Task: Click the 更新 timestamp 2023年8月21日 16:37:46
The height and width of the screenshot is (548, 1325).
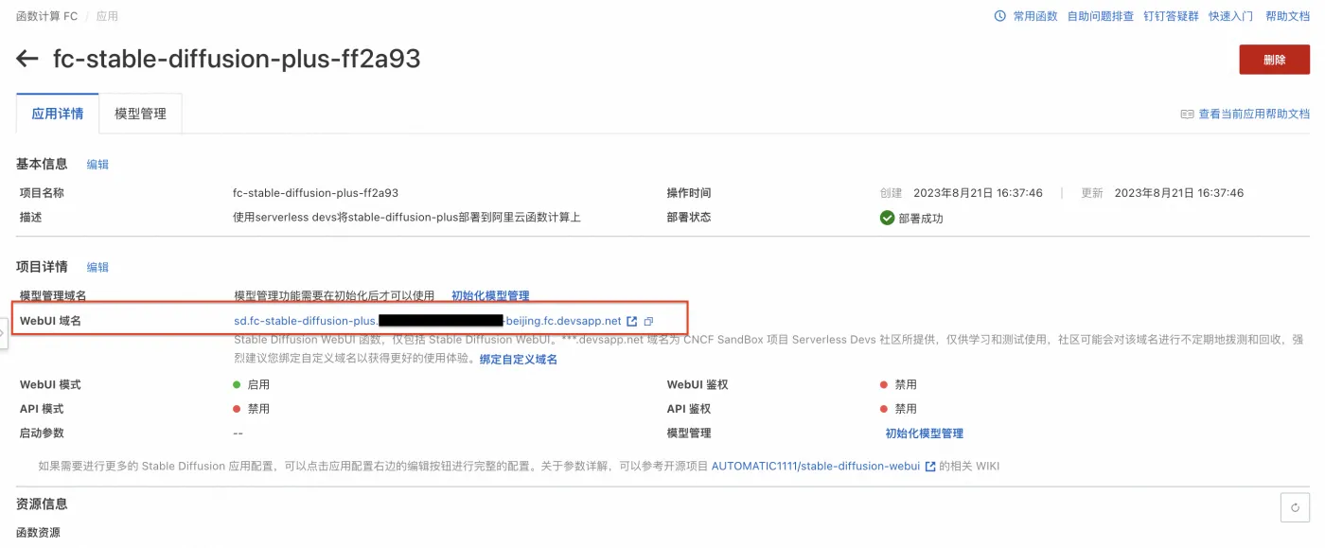Action: pos(1179,193)
